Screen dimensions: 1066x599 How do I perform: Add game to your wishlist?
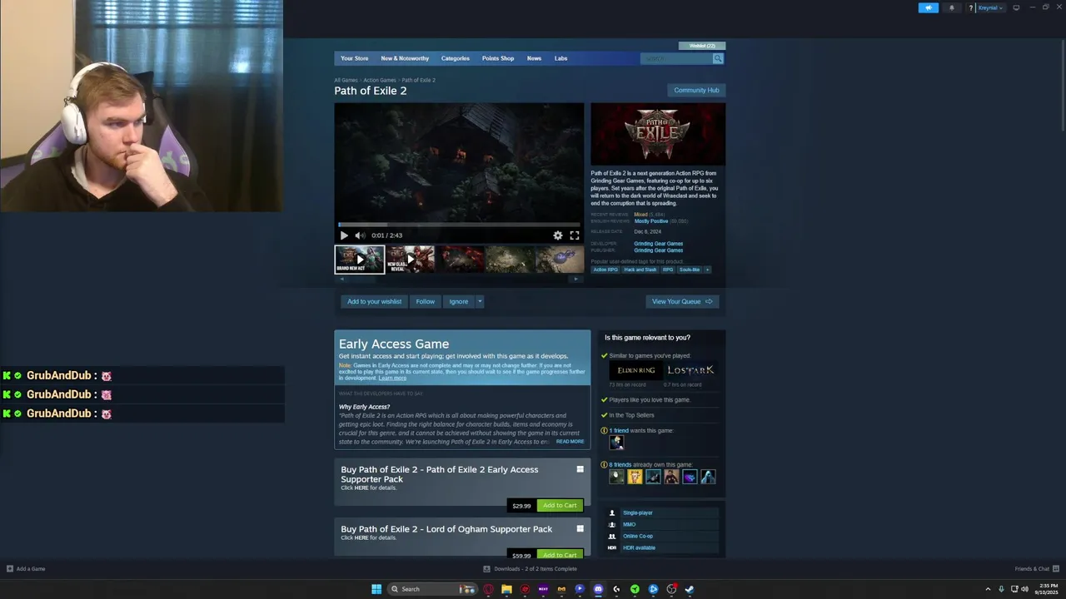[374, 302]
